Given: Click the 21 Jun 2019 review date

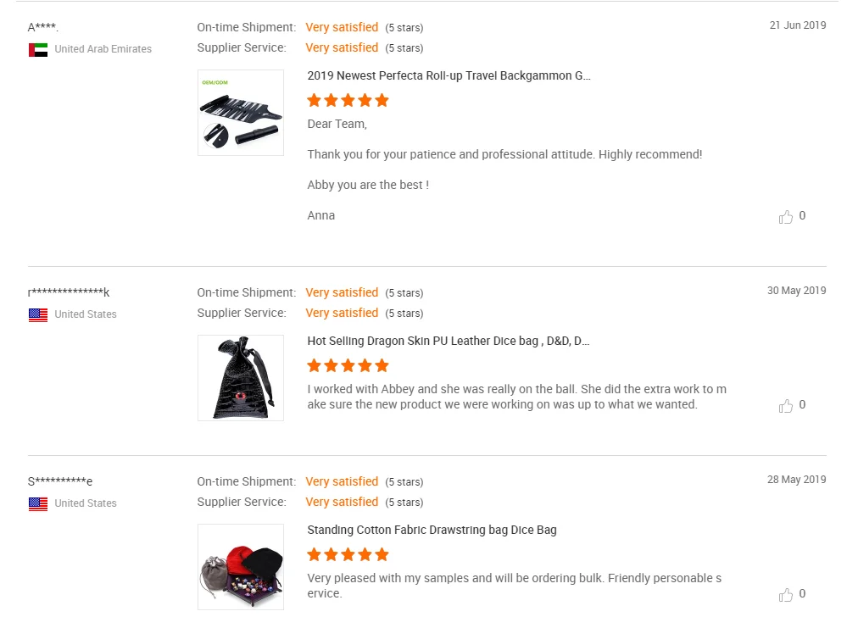Looking at the screenshot, I should tap(797, 25).
